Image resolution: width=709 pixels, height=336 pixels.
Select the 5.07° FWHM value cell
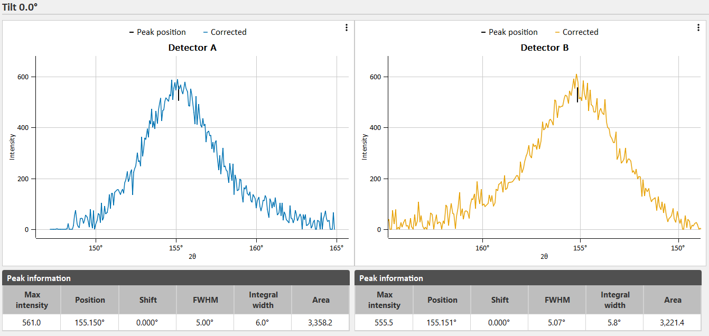tap(557, 323)
